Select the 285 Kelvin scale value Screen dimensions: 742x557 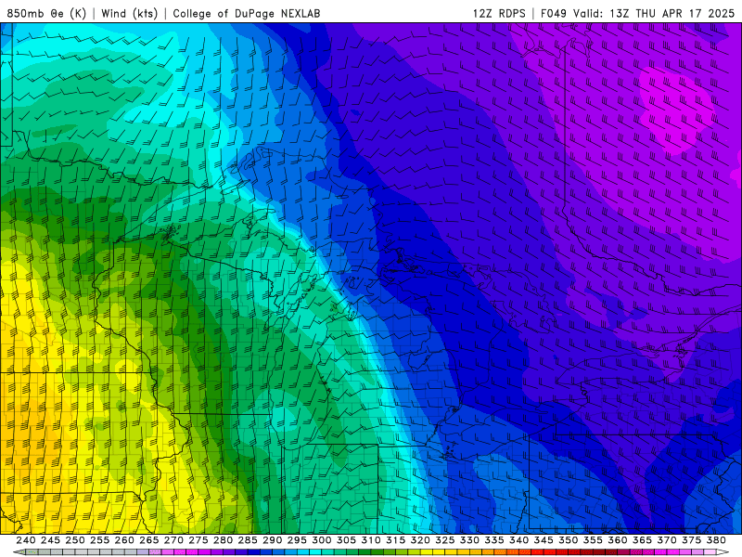pyautogui.click(x=248, y=540)
